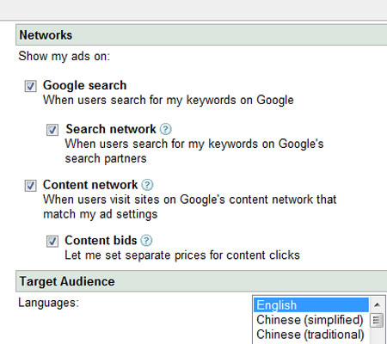
Task: Click the Languages list scroll-up arrow
Action: [x=377, y=305]
